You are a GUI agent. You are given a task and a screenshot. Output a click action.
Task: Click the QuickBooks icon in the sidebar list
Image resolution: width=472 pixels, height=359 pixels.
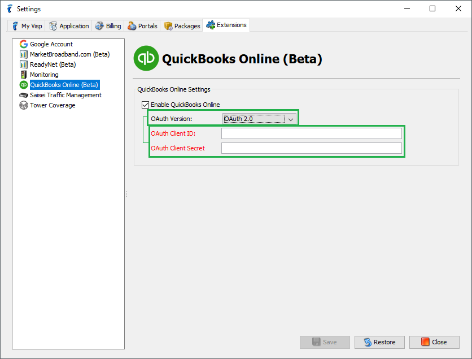pyautogui.click(x=24, y=85)
